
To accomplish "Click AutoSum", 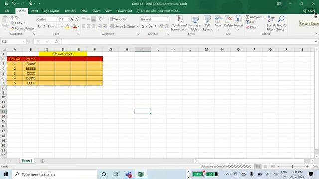I will 254,17.
